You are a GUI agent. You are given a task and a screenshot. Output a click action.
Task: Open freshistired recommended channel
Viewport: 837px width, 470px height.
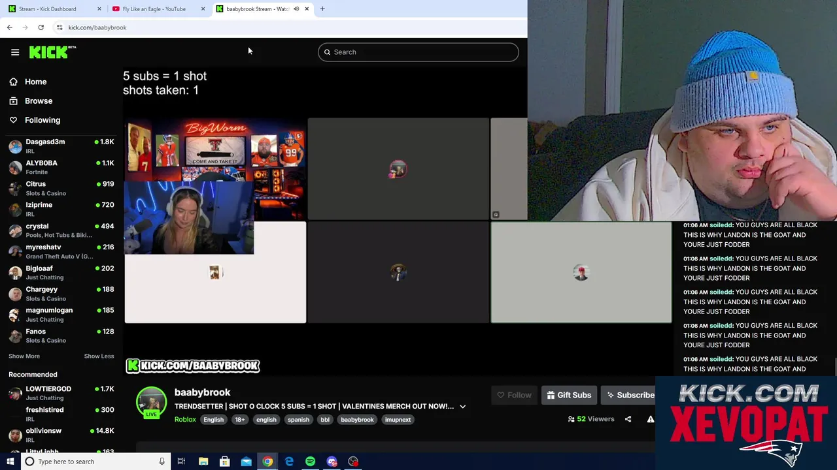[61, 414]
